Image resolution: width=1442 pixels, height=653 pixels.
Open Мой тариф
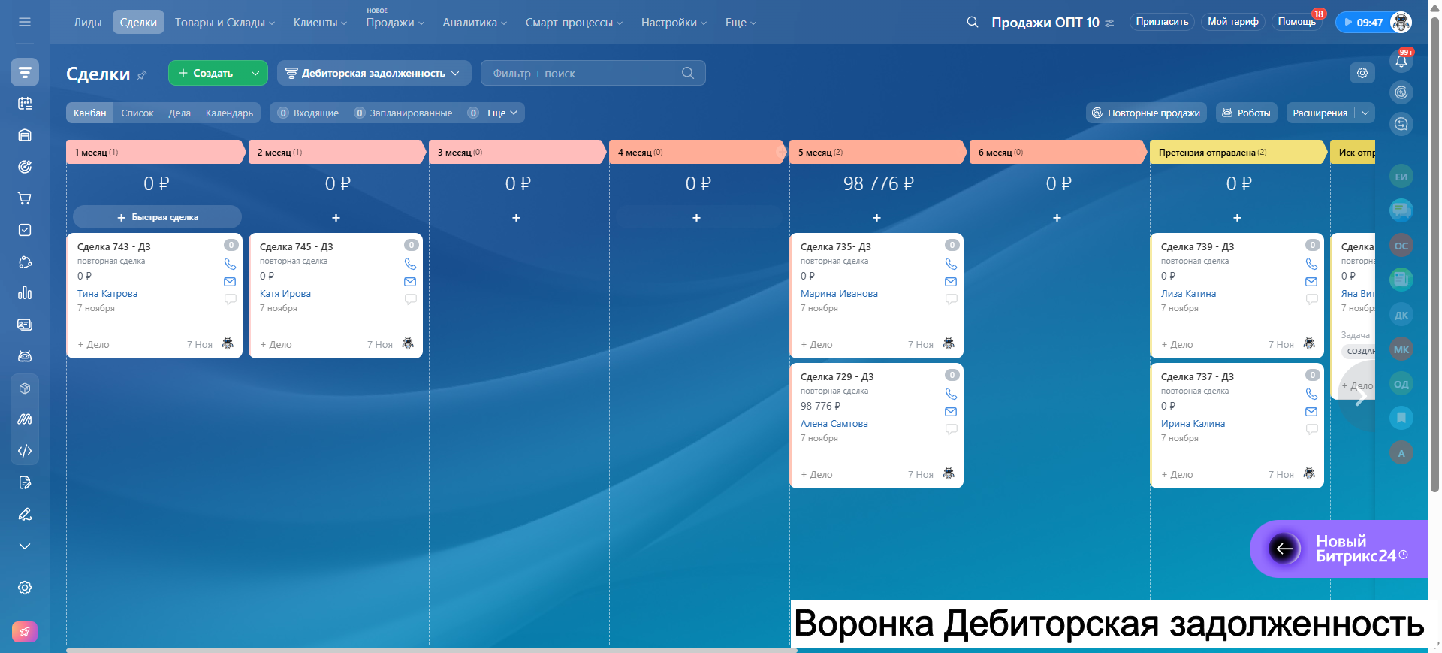[x=1232, y=22]
